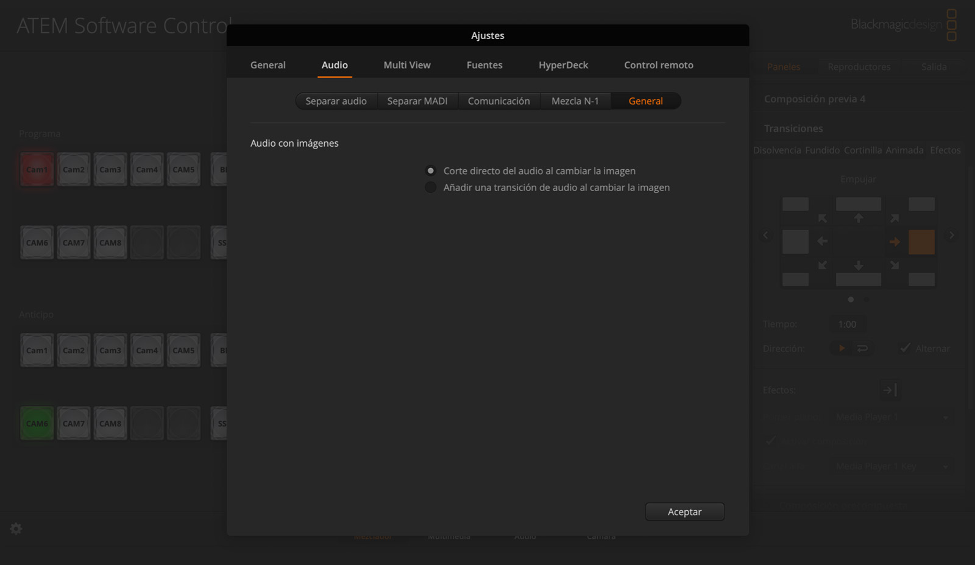The width and height of the screenshot is (975, 565).
Task: Select CAM6 in the Programa section
Action: tap(37, 242)
